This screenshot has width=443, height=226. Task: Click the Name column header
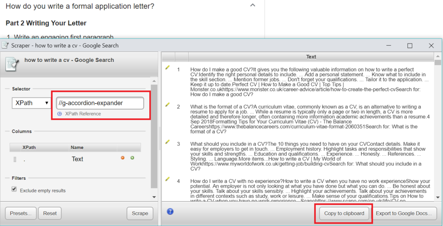(77, 148)
